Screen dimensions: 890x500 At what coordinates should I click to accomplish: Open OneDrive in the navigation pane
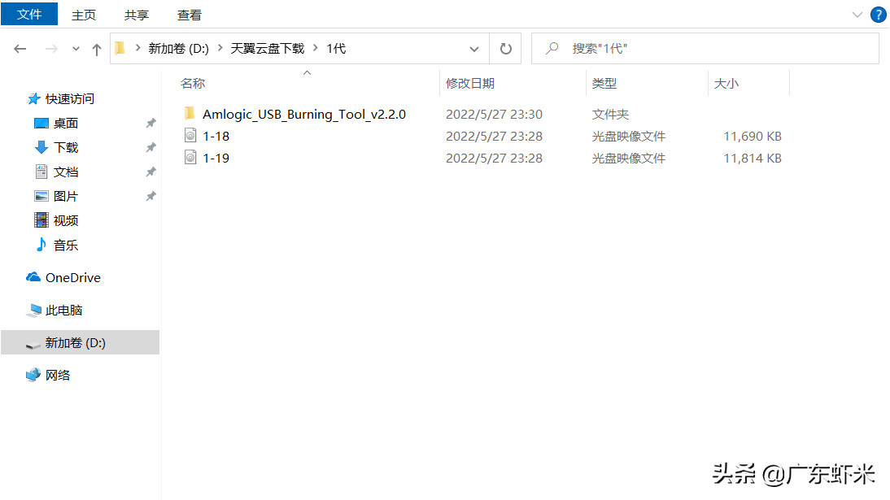coord(72,277)
